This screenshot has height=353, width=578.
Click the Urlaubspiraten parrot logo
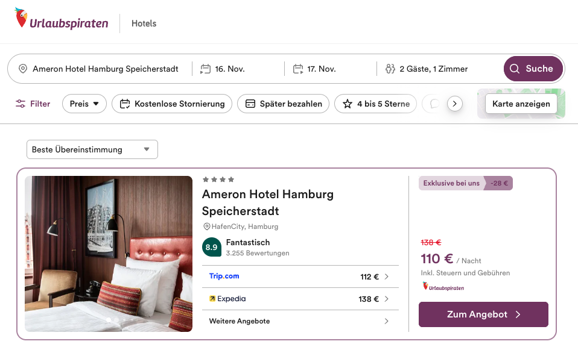[22, 19]
